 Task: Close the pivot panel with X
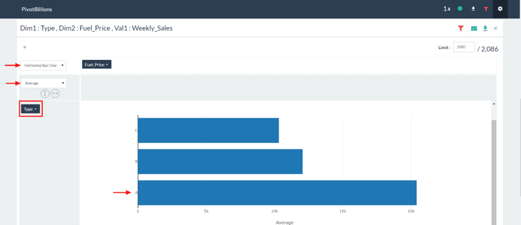[496, 28]
